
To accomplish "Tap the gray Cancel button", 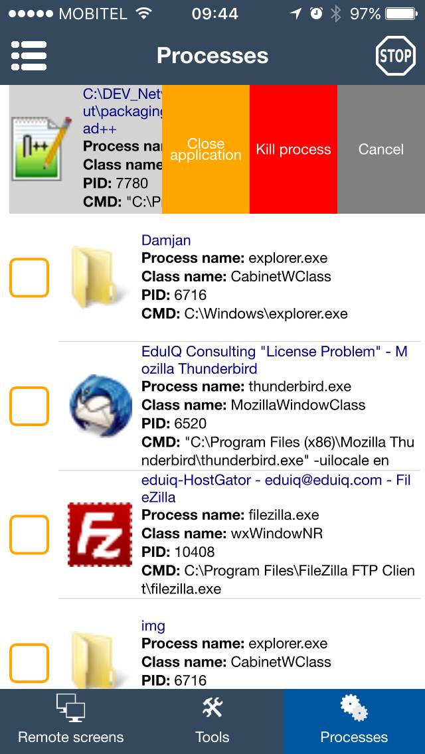I will point(381,149).
